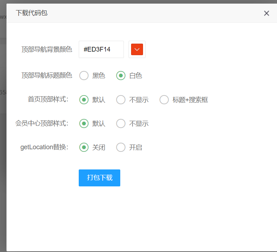The width and height of the screenshot is (277, 252).
Task: Click the 首页顶部样式 label
Action: [48, 100]
